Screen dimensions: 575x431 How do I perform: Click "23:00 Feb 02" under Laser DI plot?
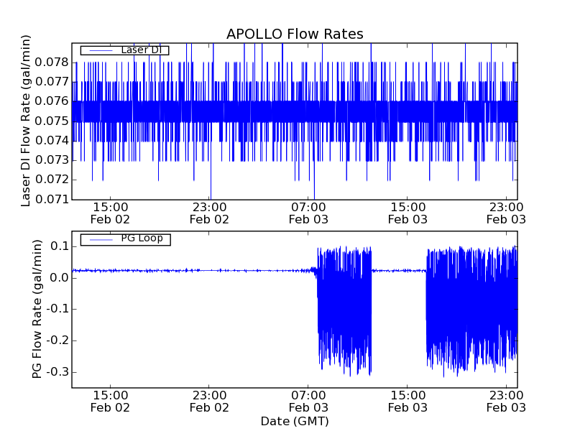point(209,213)
